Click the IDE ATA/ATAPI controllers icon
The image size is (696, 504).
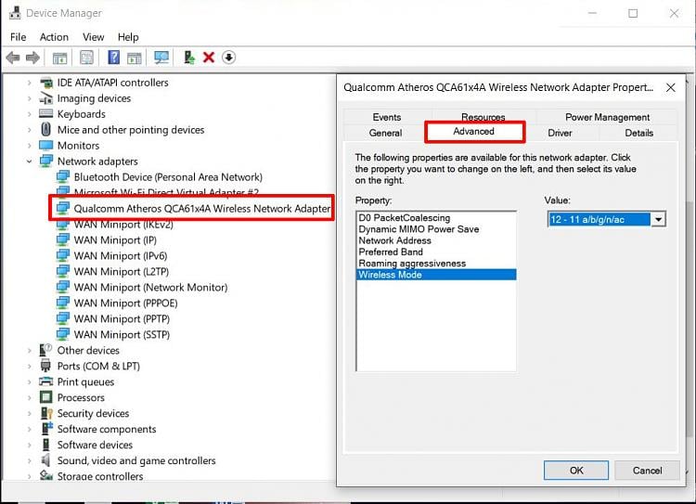click(46, 83)
